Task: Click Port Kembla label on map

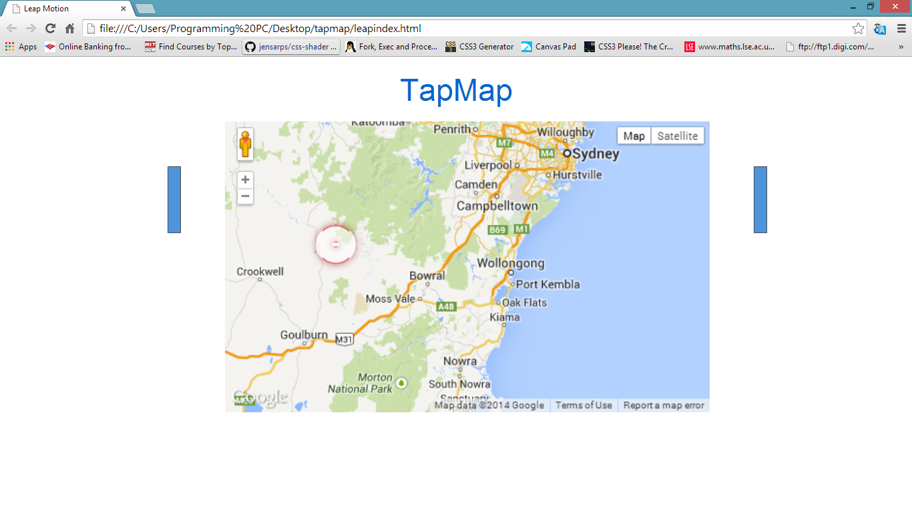Action: 547,284
